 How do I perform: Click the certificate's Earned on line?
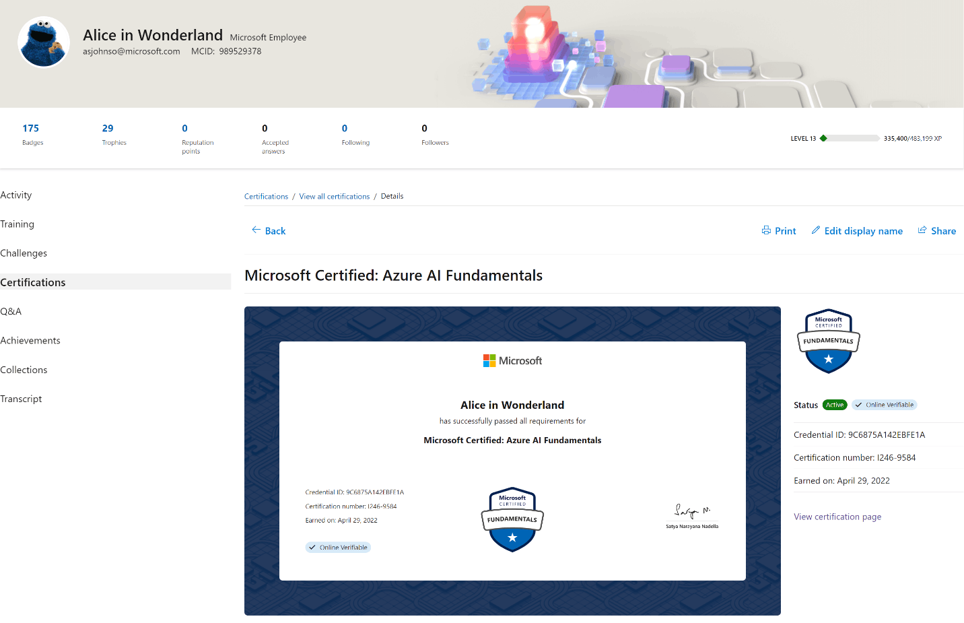pos(341,521)
